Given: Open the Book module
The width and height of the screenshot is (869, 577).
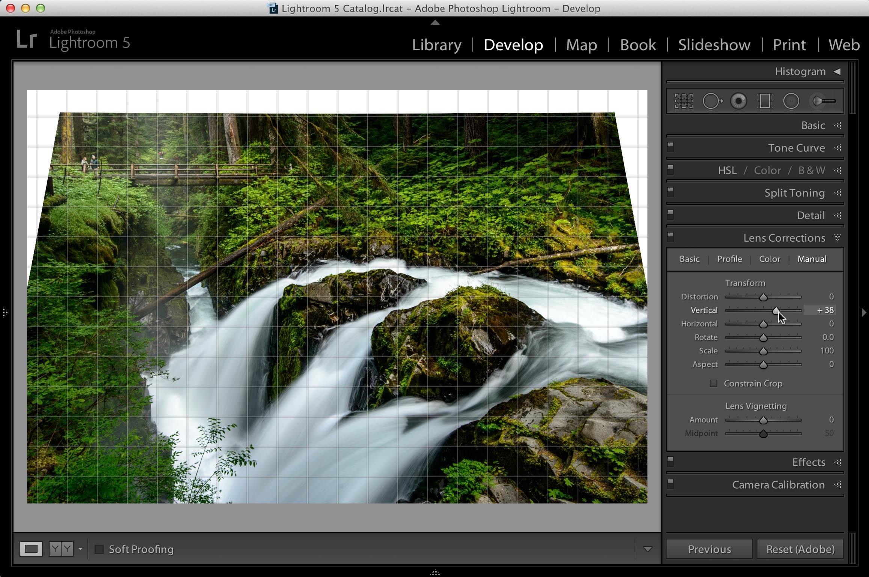Looking at the screenshot, I should click(x=638, y=45).
